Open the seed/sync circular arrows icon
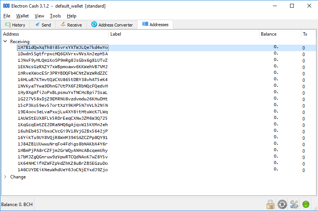 (x=282, y=204)
